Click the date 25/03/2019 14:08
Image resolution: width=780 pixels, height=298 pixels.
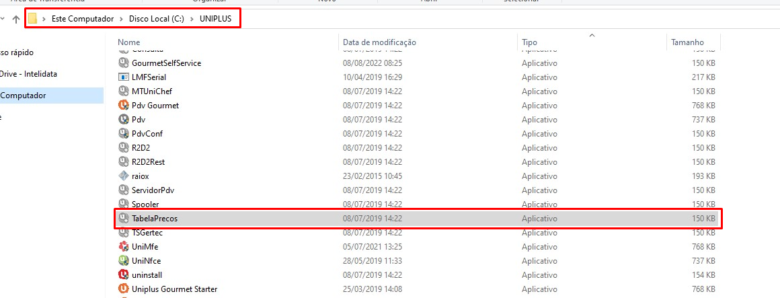(372, 289)
